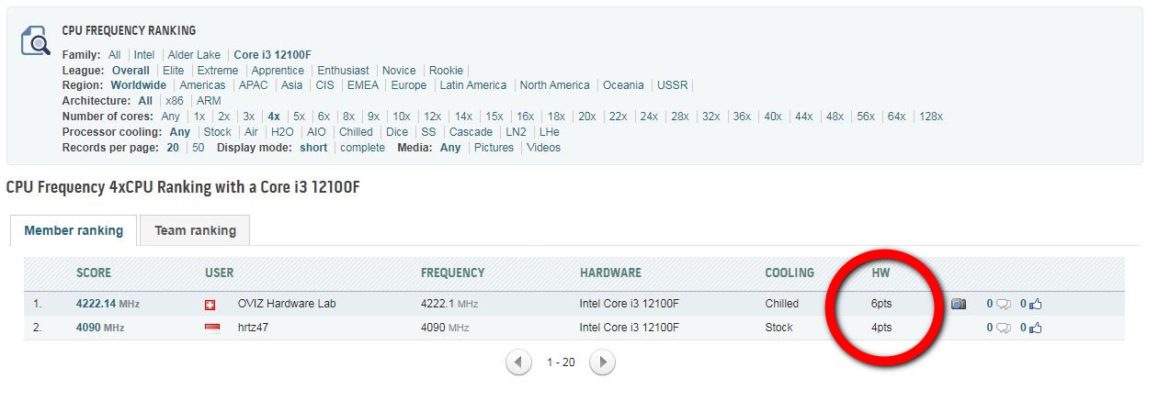
Task: Open the OVIZ Hardware Lab user profile
Action: (287, 304)
